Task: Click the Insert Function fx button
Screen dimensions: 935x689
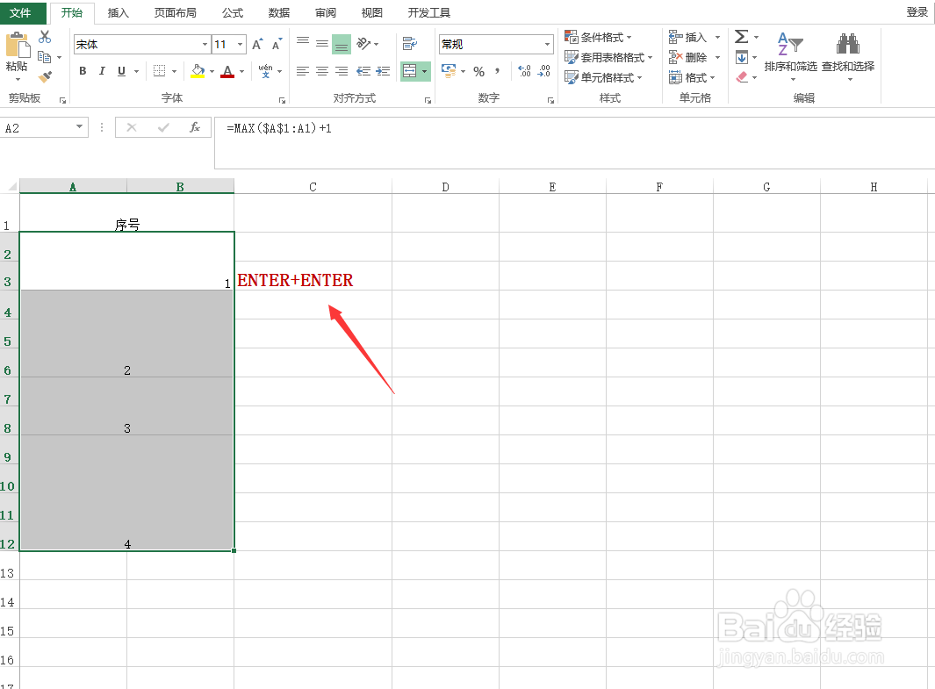Action: [194, 127]
